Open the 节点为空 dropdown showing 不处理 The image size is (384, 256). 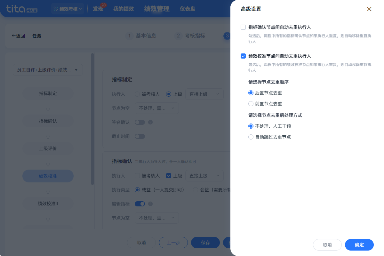pyautogui.click(x=156, y=108)
